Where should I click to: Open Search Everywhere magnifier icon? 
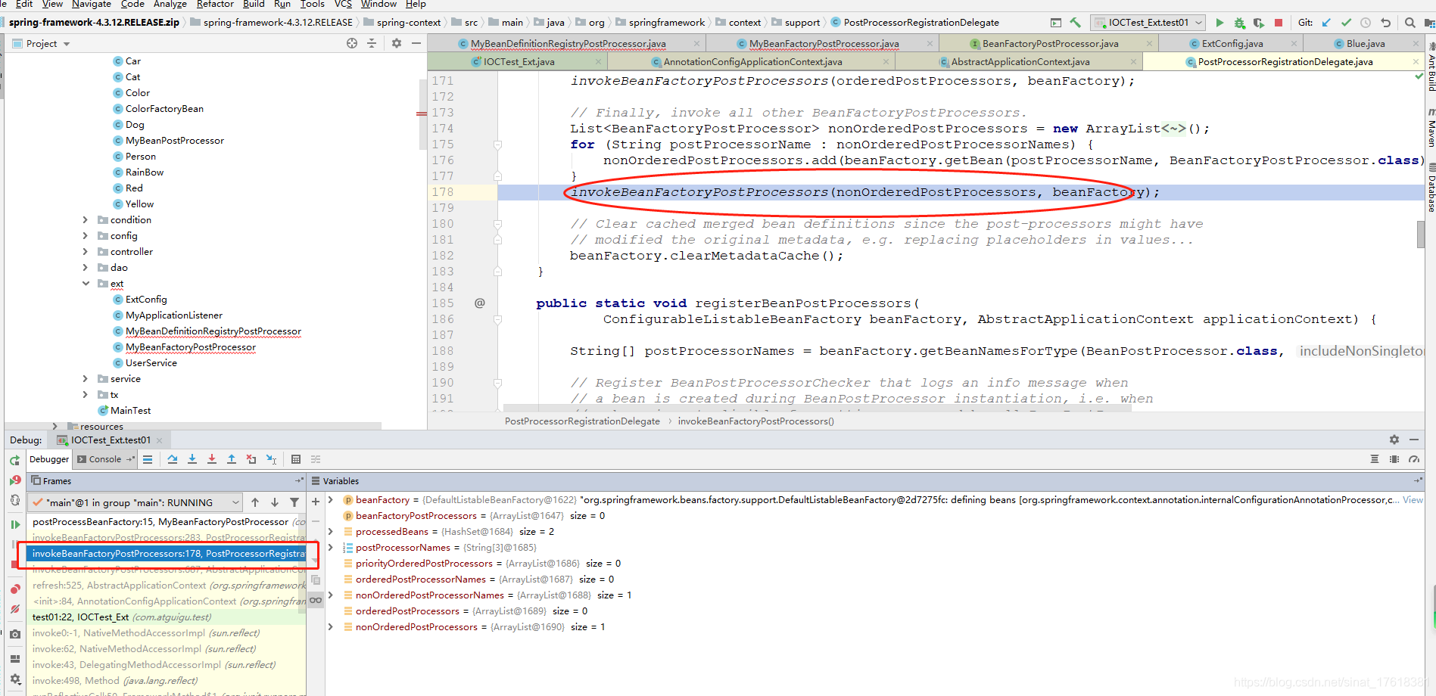click(x=1410, y=23)
